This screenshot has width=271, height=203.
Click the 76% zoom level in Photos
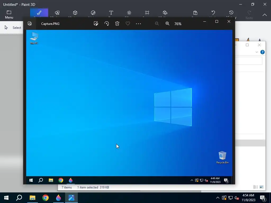click(x=178, y=24)
